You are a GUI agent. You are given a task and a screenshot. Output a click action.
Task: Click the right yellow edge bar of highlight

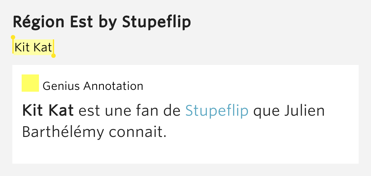[x=53, y=48]
